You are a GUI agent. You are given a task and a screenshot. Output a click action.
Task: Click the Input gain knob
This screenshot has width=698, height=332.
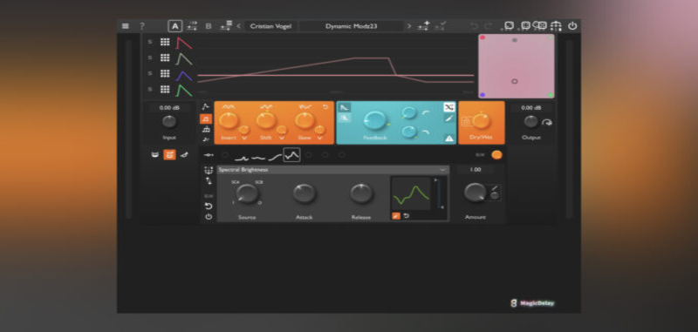[169, 121]
